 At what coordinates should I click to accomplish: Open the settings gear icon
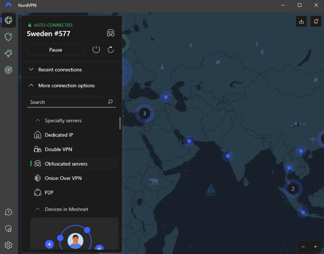coord(8,245)
